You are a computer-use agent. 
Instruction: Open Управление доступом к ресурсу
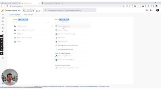click(x=66, y=34)
